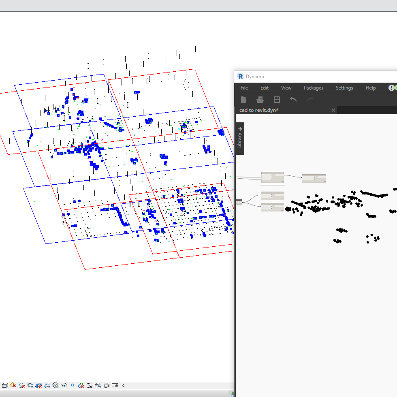Click the Show Crop Region icon

tap(46, 385)
